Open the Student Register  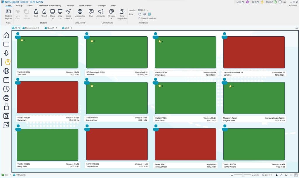tap(8, 13)
